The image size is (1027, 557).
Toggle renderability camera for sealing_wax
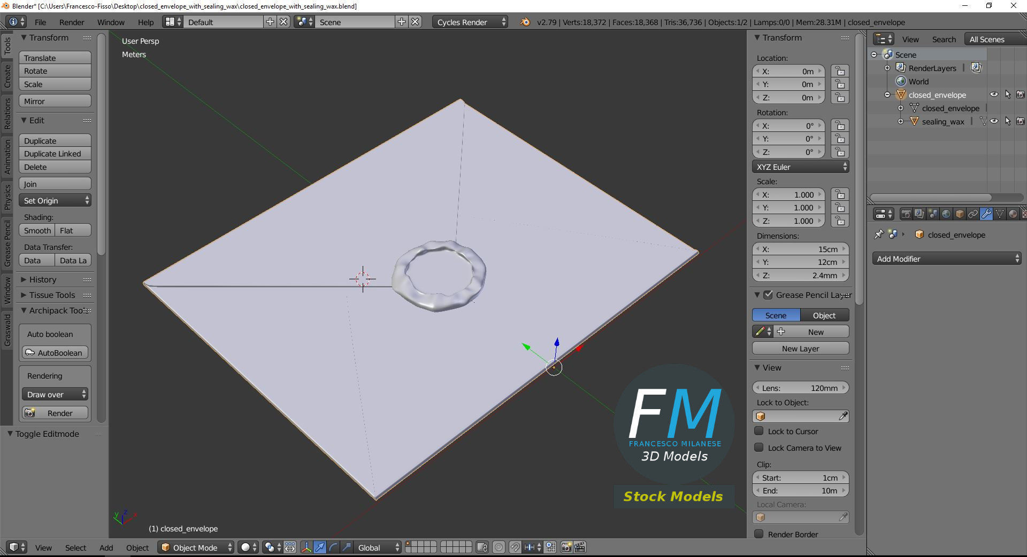(1021, 121)
